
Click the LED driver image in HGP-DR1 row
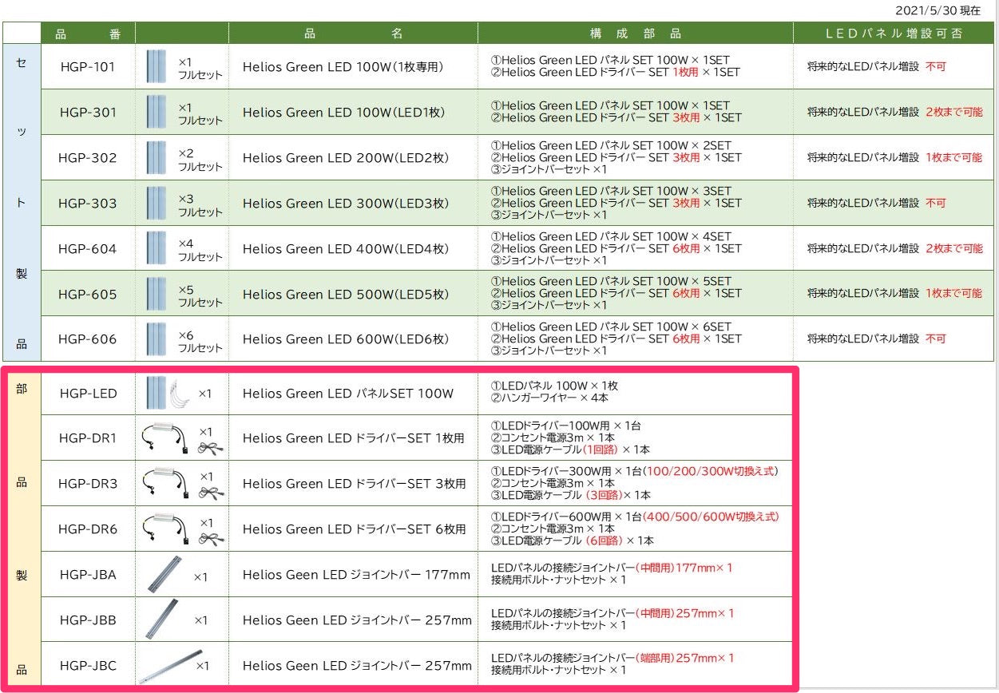coord(165,438)
